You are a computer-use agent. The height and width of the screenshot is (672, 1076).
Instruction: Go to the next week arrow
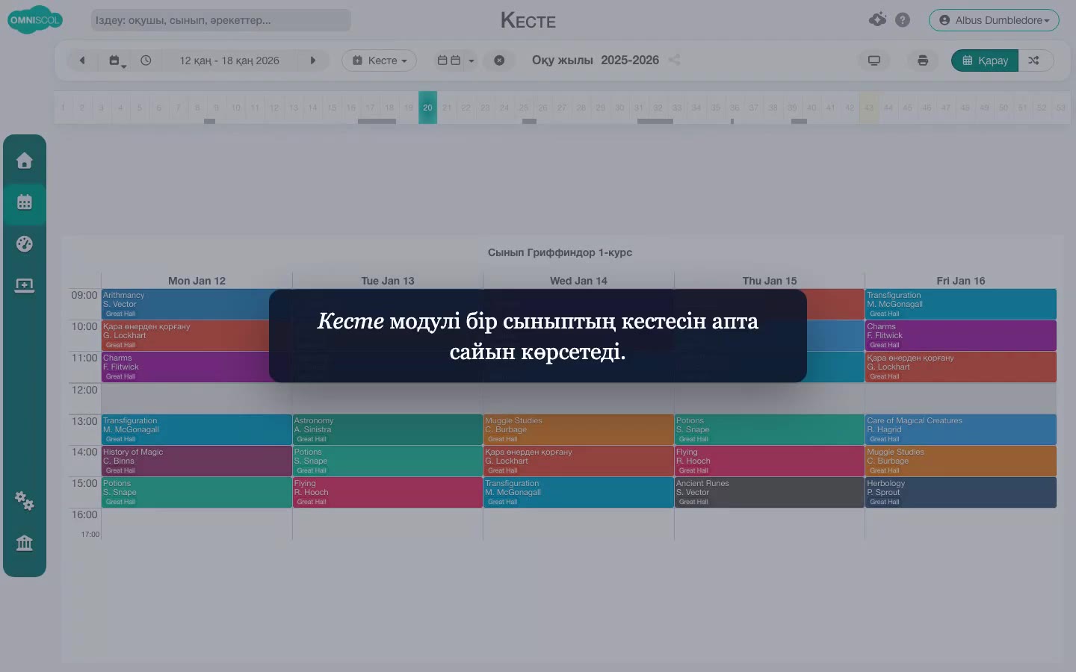pos(313,60)
